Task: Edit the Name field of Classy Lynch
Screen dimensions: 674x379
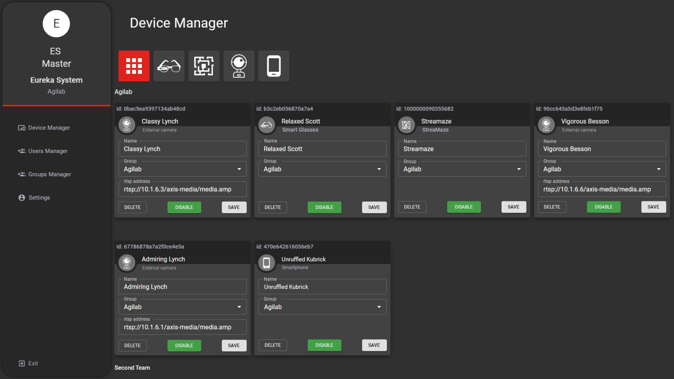Action: [183, 149]
